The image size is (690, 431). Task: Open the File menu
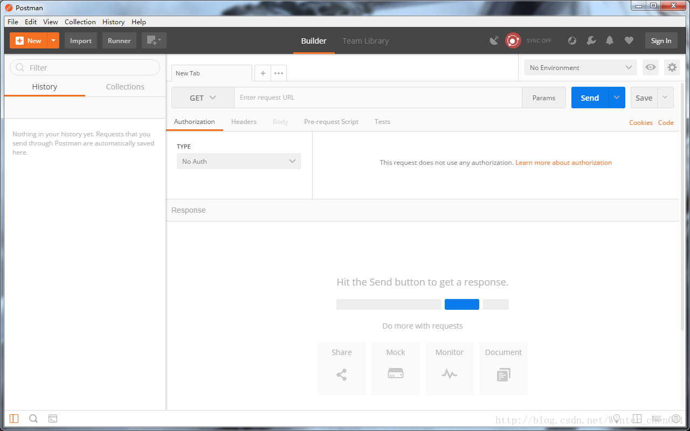tap(13, 22)
